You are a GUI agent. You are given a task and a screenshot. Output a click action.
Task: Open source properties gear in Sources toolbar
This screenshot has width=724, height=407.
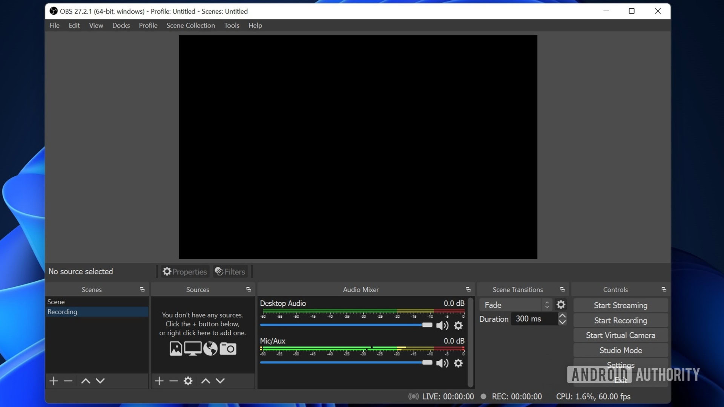pyautogui.click(x=188, y=381)
